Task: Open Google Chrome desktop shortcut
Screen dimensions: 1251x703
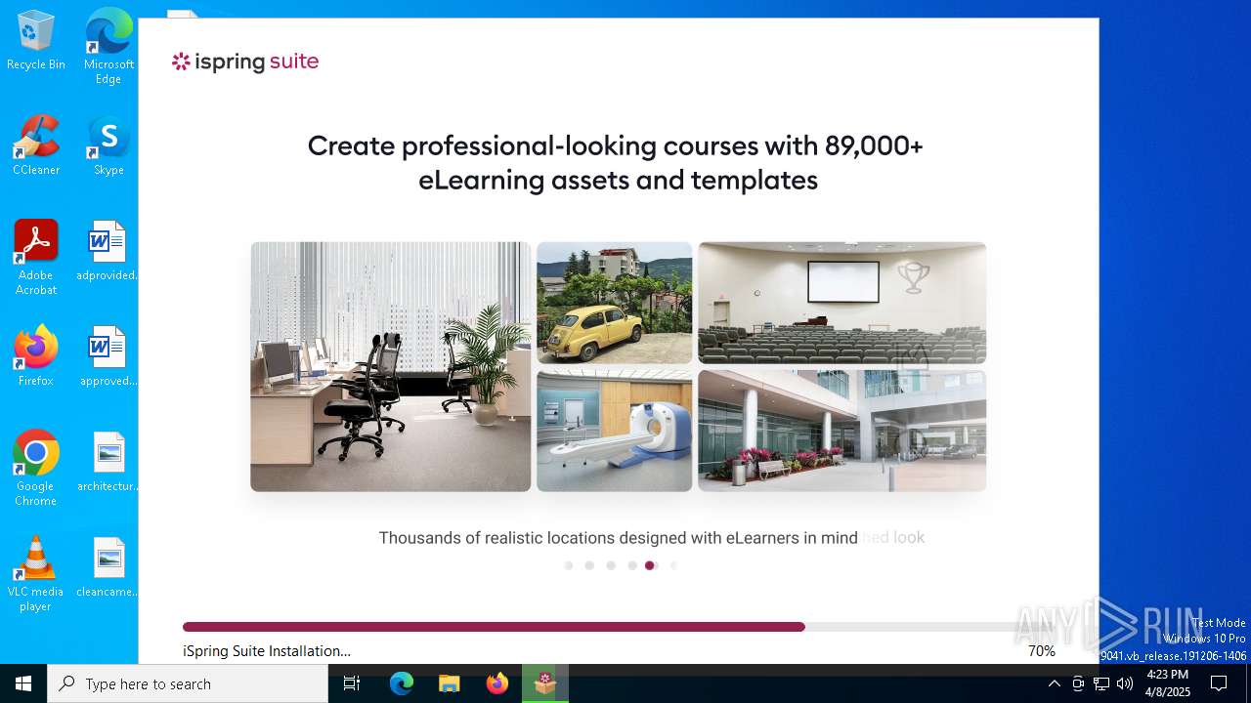Action: (x=36, y=469)
